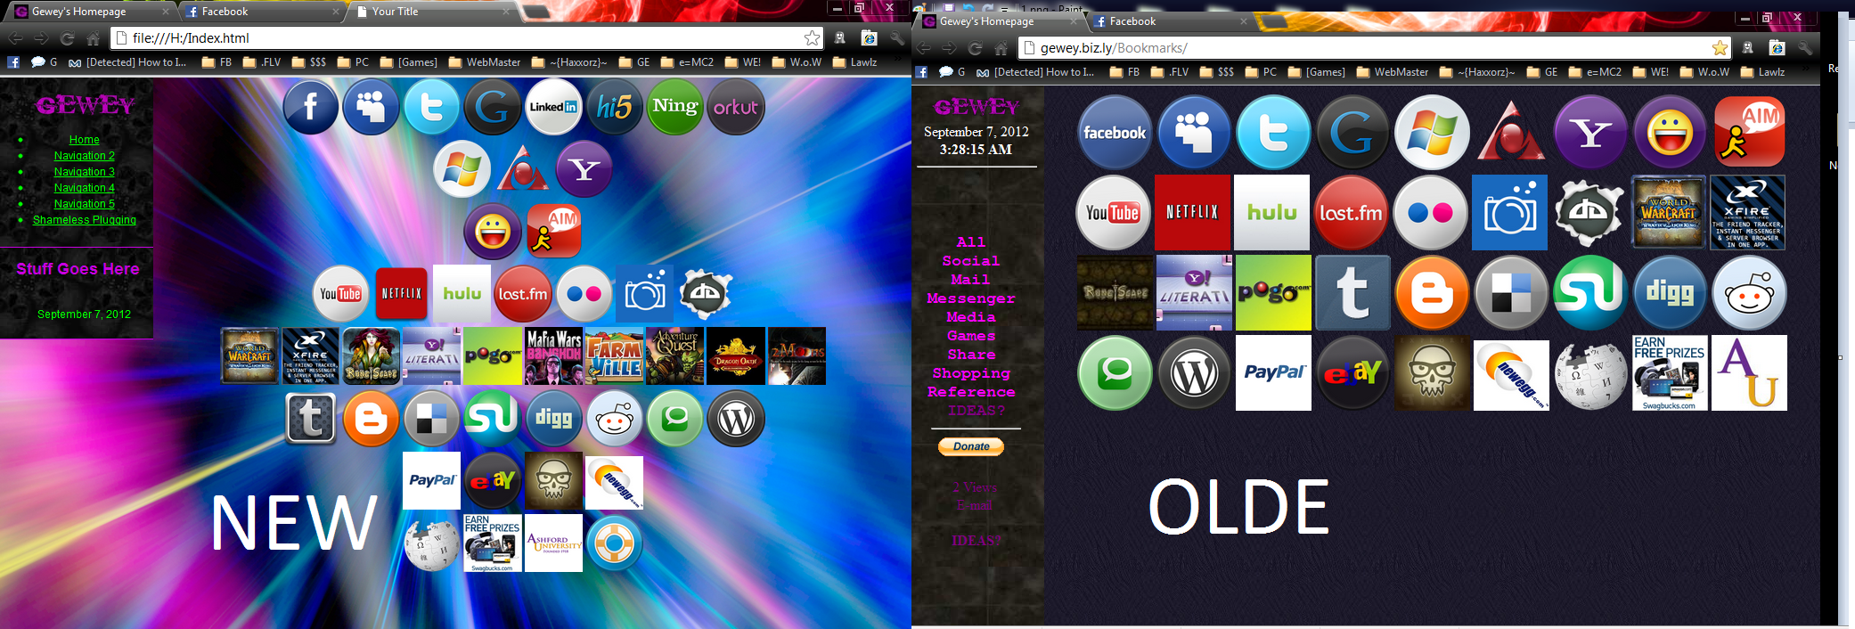Follow the Home link in the navigation list
This screenshot has width=1855, height=629.
[85, 140]
